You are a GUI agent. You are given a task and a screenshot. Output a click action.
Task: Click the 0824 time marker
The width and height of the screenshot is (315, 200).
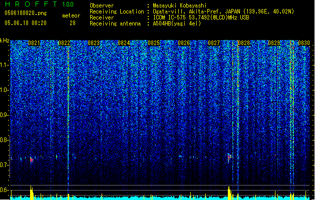(x=124, y=43)
